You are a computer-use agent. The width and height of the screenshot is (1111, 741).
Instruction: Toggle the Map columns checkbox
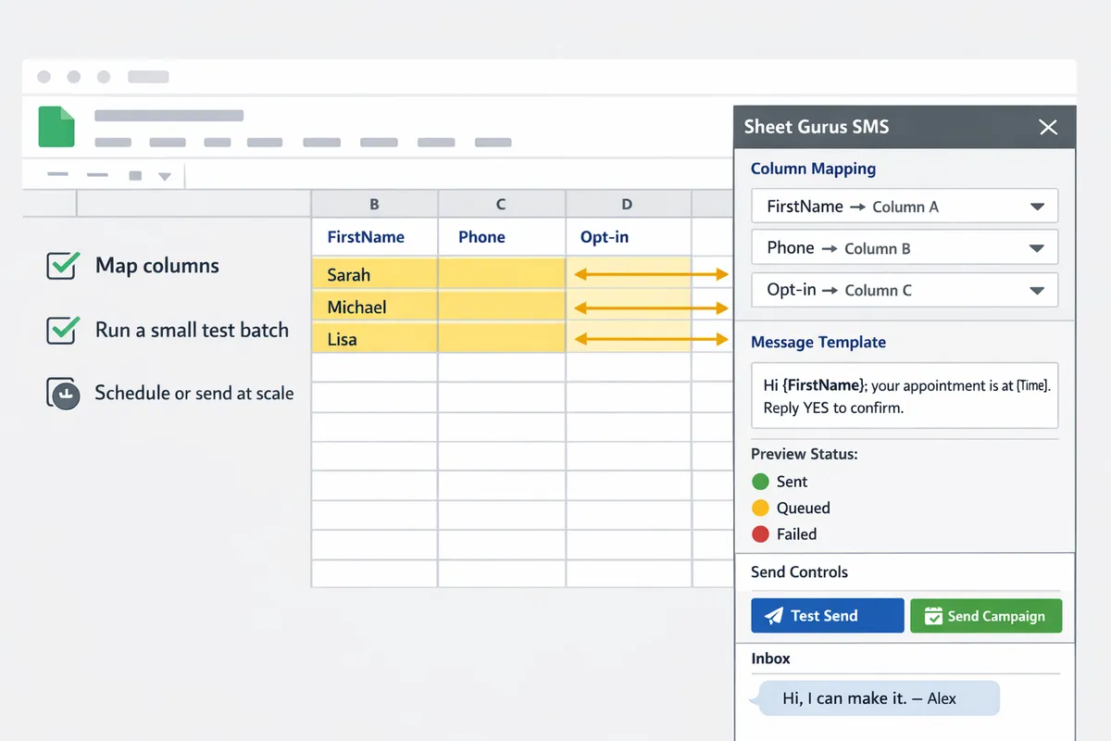63,266
